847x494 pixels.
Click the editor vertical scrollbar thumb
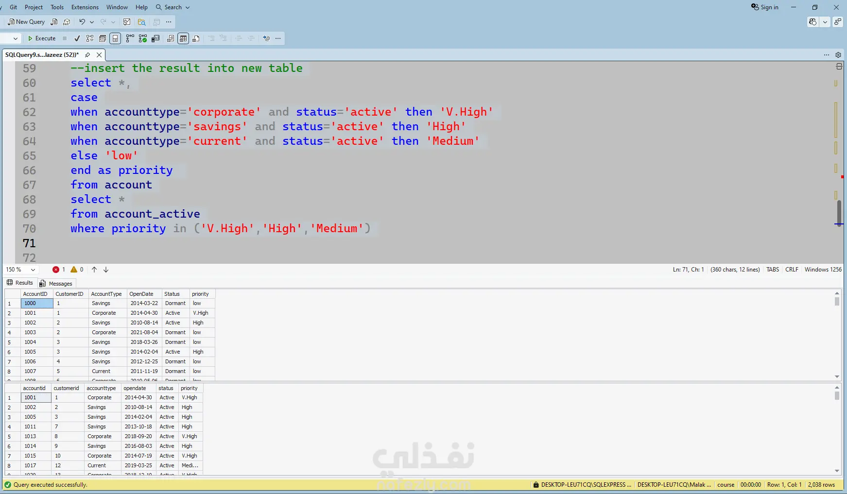point(839,214)
